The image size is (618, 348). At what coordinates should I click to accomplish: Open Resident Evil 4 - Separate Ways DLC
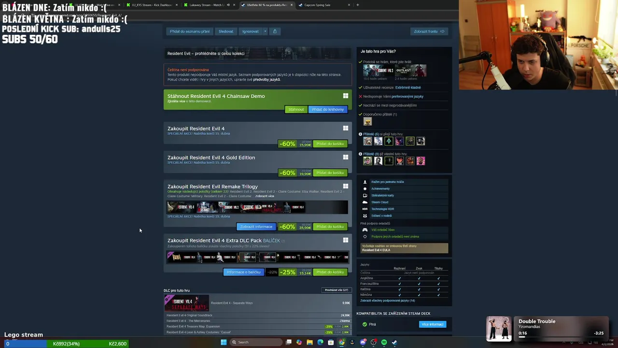pyautogui.click(x=258, y=303)
